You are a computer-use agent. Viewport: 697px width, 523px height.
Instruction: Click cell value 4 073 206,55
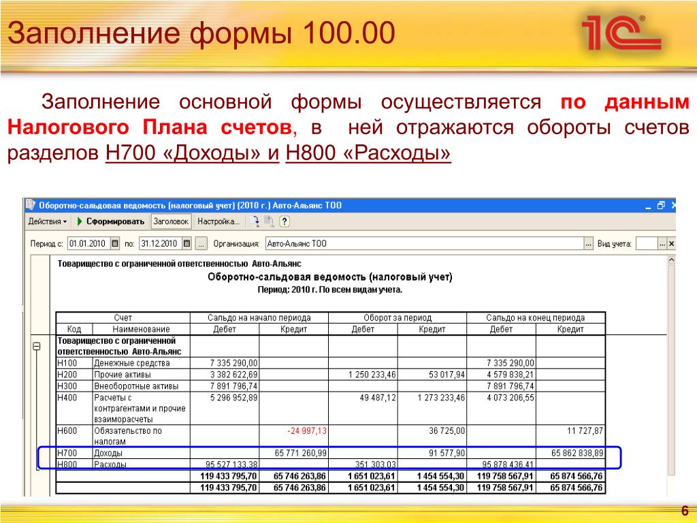point(510,398)
